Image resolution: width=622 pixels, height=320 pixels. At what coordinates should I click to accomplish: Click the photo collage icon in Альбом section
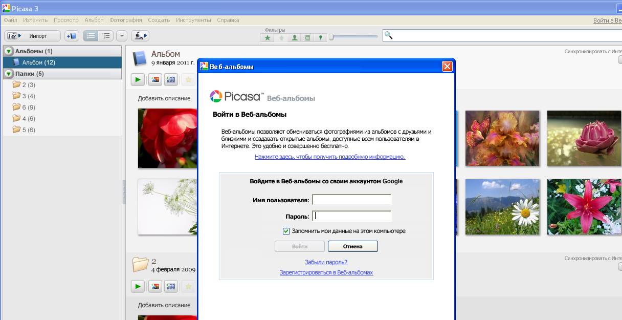coord(155,79)
